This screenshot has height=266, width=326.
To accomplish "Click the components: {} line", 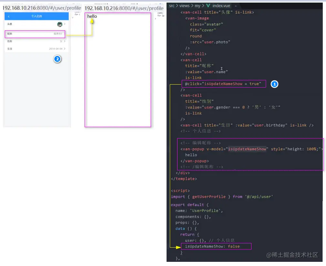I will [x=193, y=217].
